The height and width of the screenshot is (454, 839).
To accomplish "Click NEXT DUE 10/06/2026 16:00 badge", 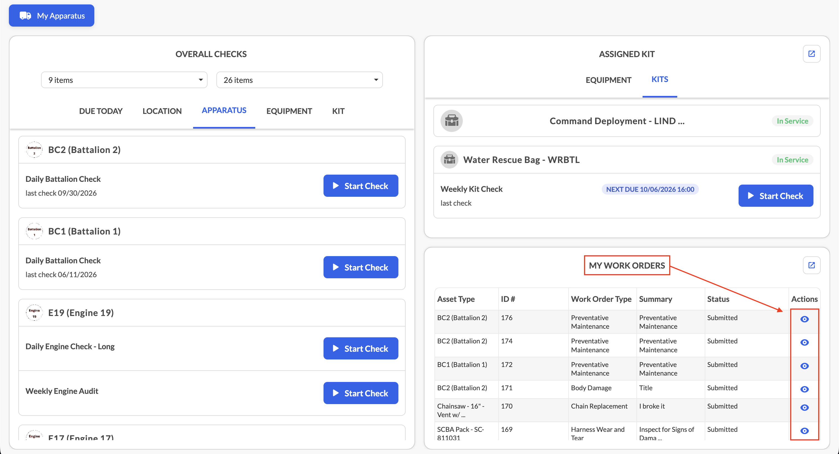I will coord(650,189).
